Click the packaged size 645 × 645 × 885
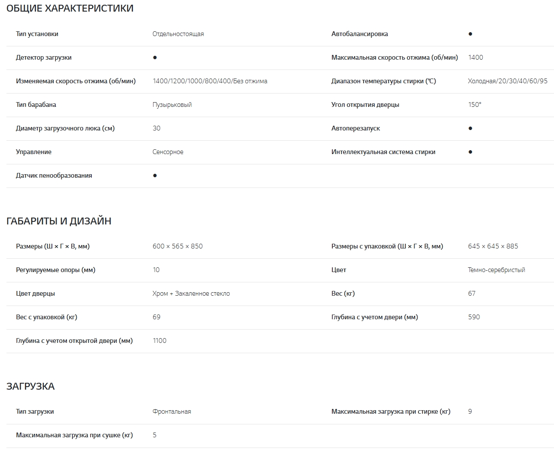 coord(493,246)
